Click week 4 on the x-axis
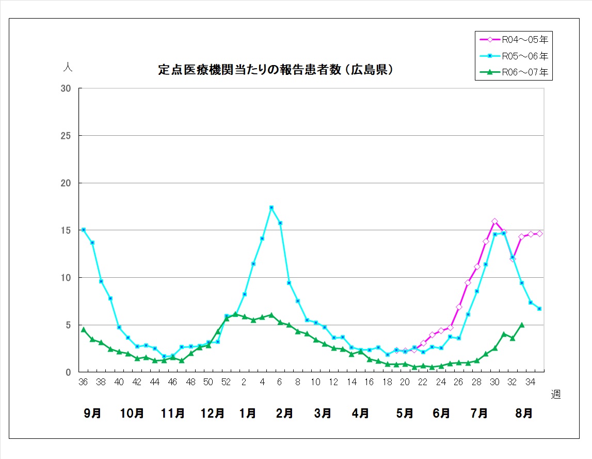Viewport: 592px width, 459px height. coord(262,382)
